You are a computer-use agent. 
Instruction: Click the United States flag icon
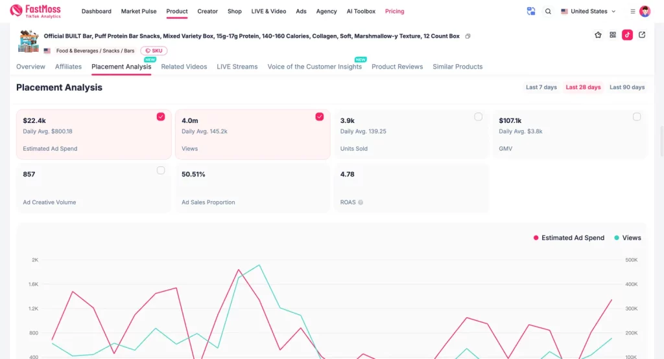[x=565, y=12]
